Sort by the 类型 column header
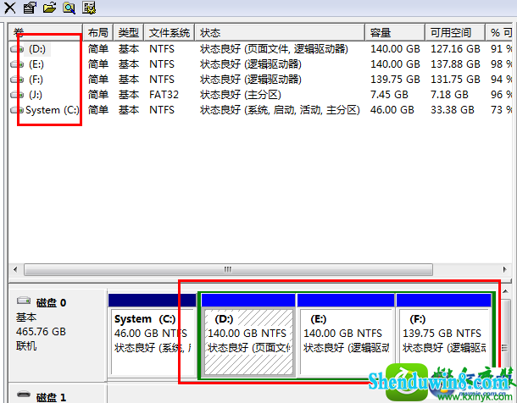This screenshot has height=403, width=517. pos(129,32)
